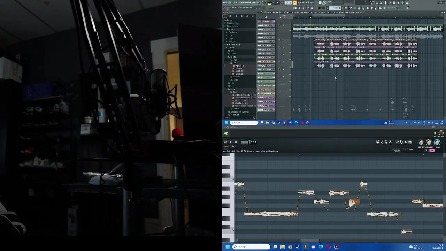Expand the Claps folder
The height and width of the screenshot is (251, 446).
pyautogui.click(x=234, y=60)
